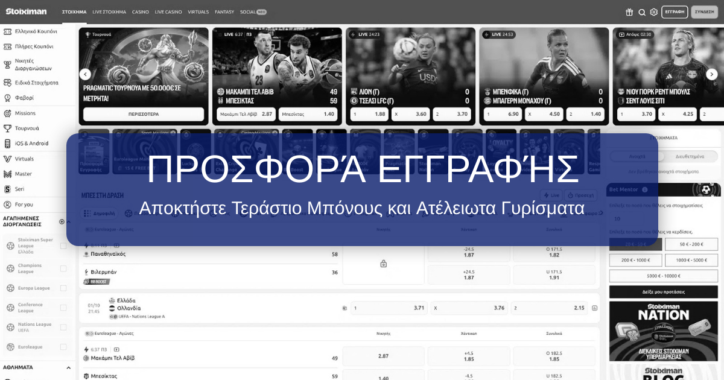This screenshot has width=724, height=380.
Task: Pick X at 3.76 for Ελλάδα–Ολλανδία
Action: pyautogui.click(x=469, y=308)
